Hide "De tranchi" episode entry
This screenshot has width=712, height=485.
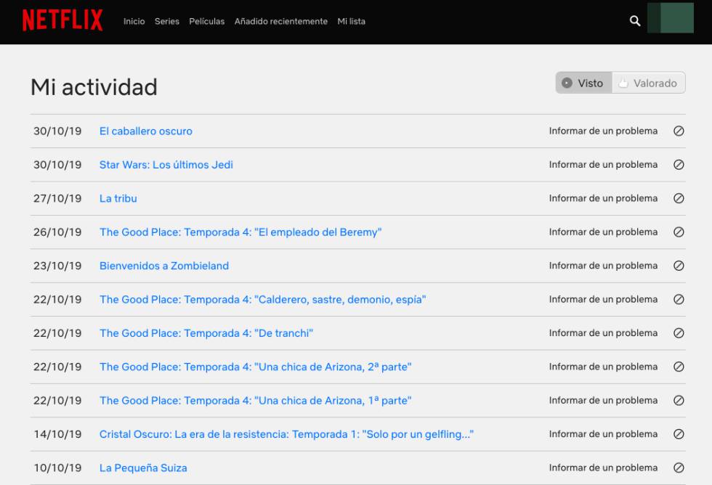[679, 333]
